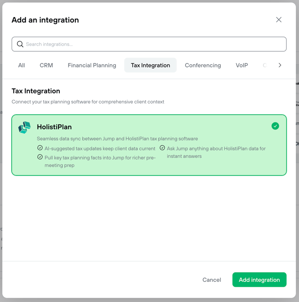
Task: Select the Tax Integration tab
Action: coord(150,65)
